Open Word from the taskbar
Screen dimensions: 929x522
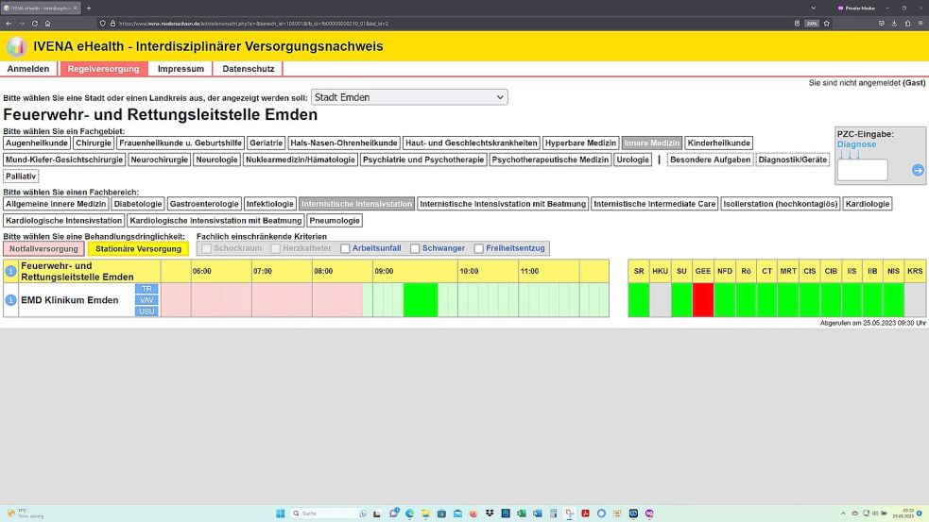[x=538, y=514]
